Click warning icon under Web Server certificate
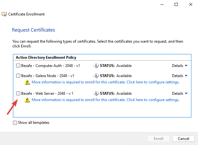 27,100
